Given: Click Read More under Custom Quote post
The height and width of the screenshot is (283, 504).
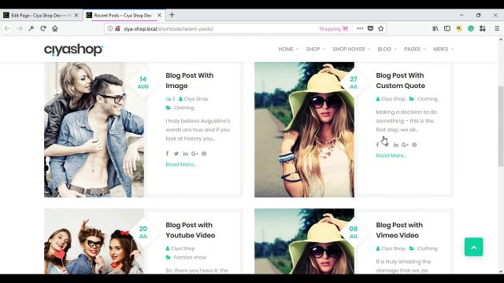Looking at the screenshot, I should (x=391, y=156).
